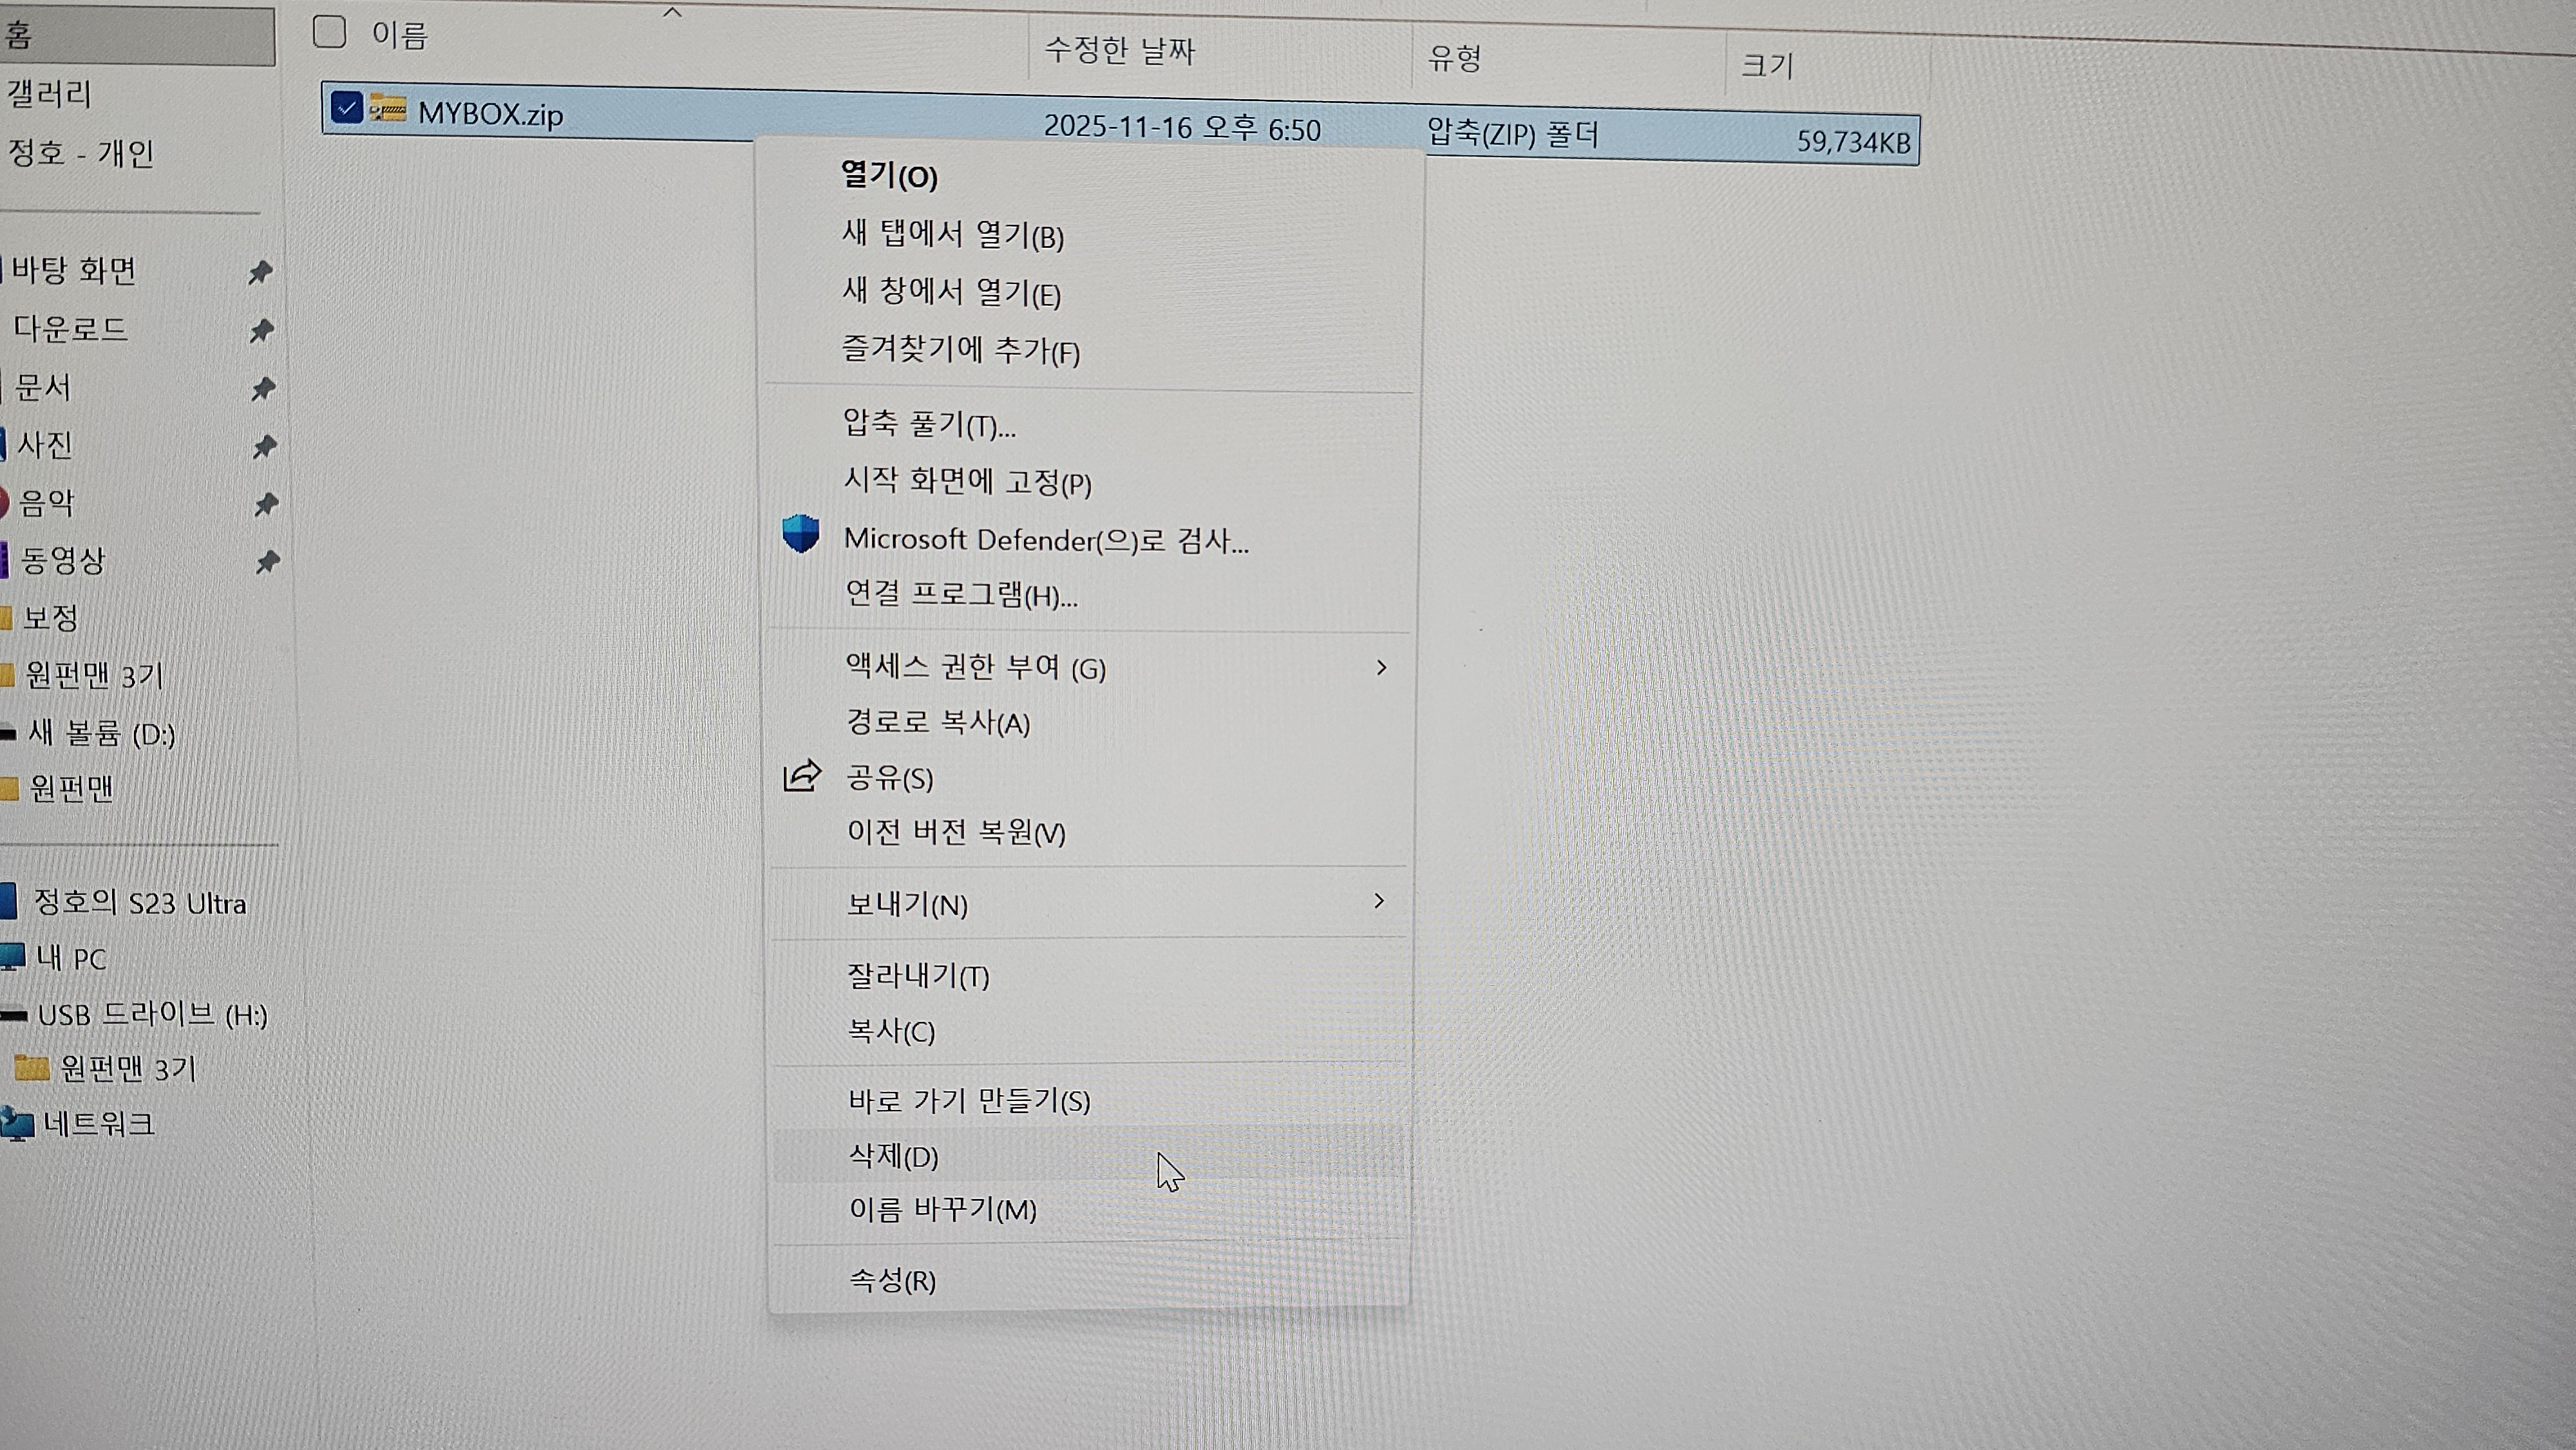
Task: Toggle the select-all checkbox in the header
Action: [x=328, y=33]
